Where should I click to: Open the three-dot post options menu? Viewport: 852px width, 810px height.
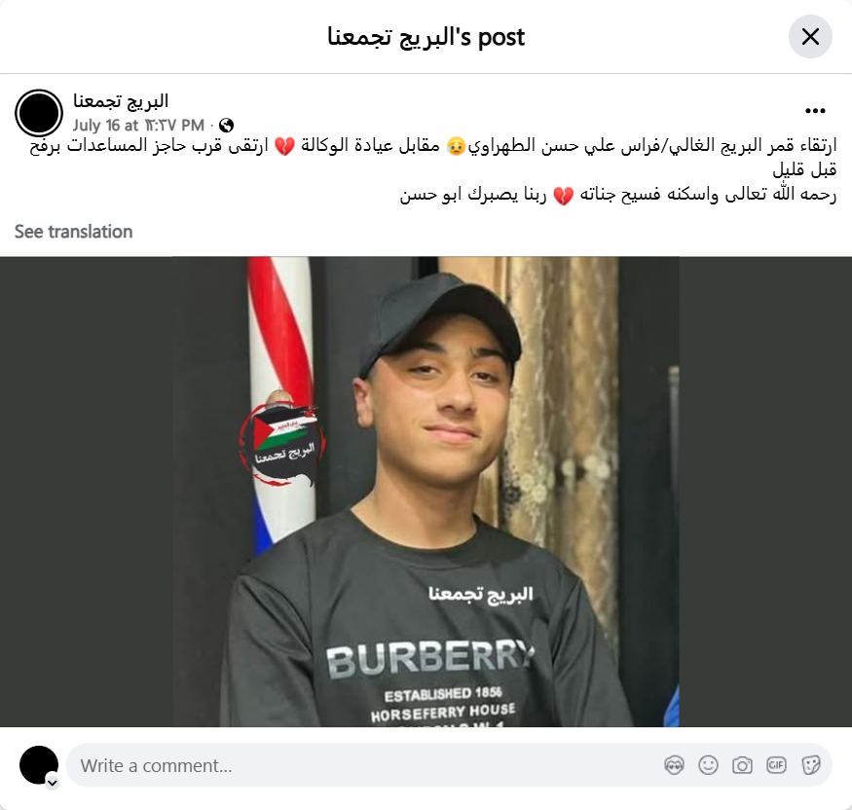point(815,111)
